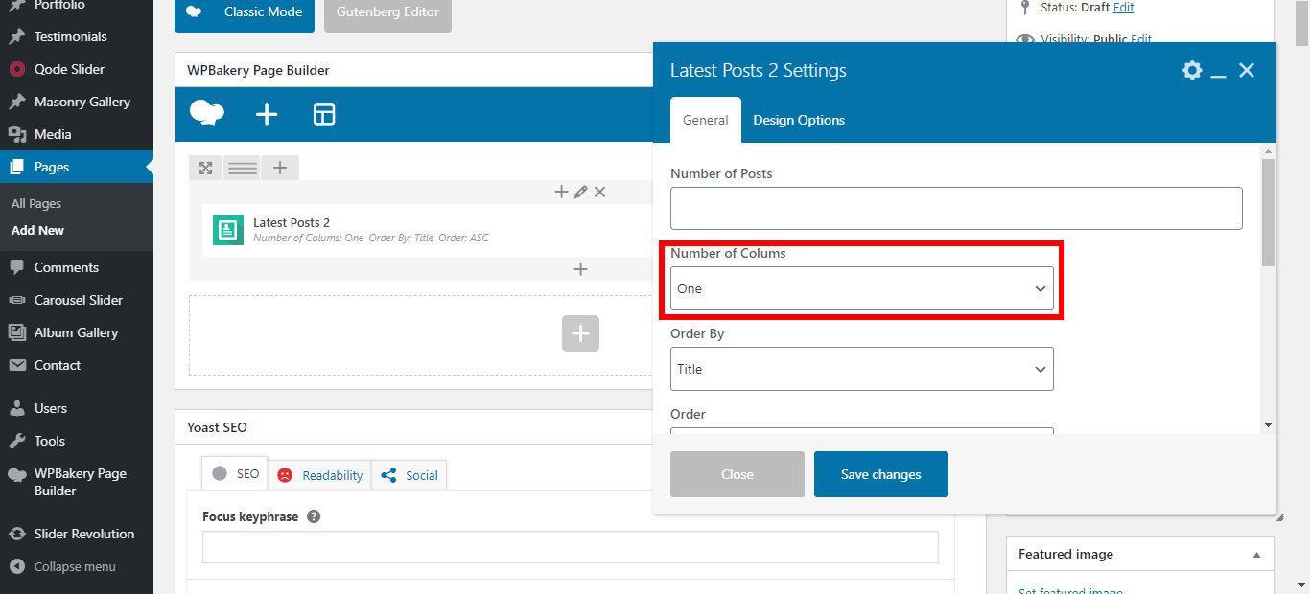Click the Latest Posts 2 green element icon
The image size is (1310, 594).
[x=227, y=229]
